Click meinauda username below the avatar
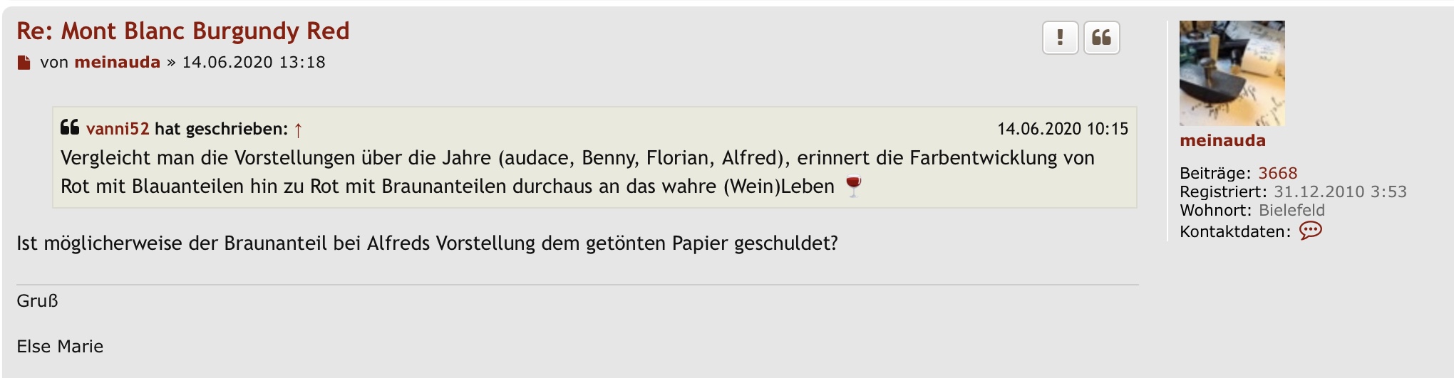 point(1222,140)
